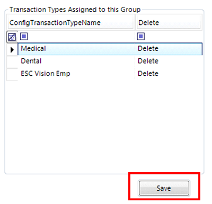Click the name filter input field in the filter row
This screenshot has width=212, height=204.
coord(81,37)
